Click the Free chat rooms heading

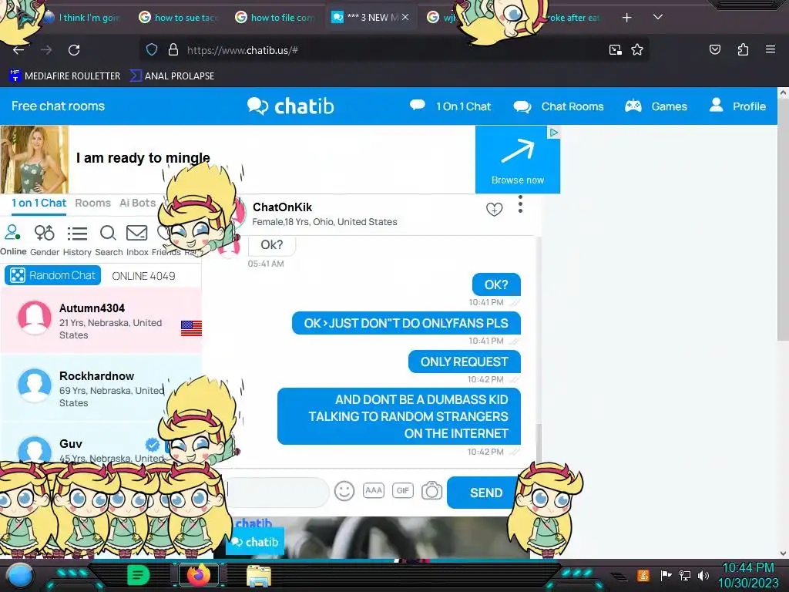click(x=58, y=106)
